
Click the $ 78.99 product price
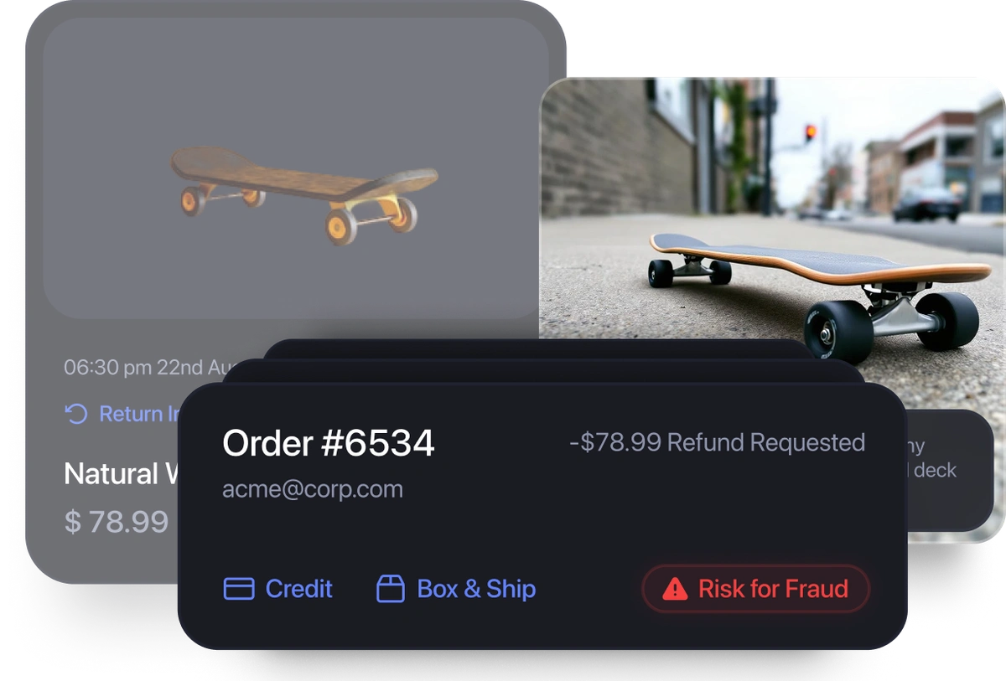coord(117,522)
